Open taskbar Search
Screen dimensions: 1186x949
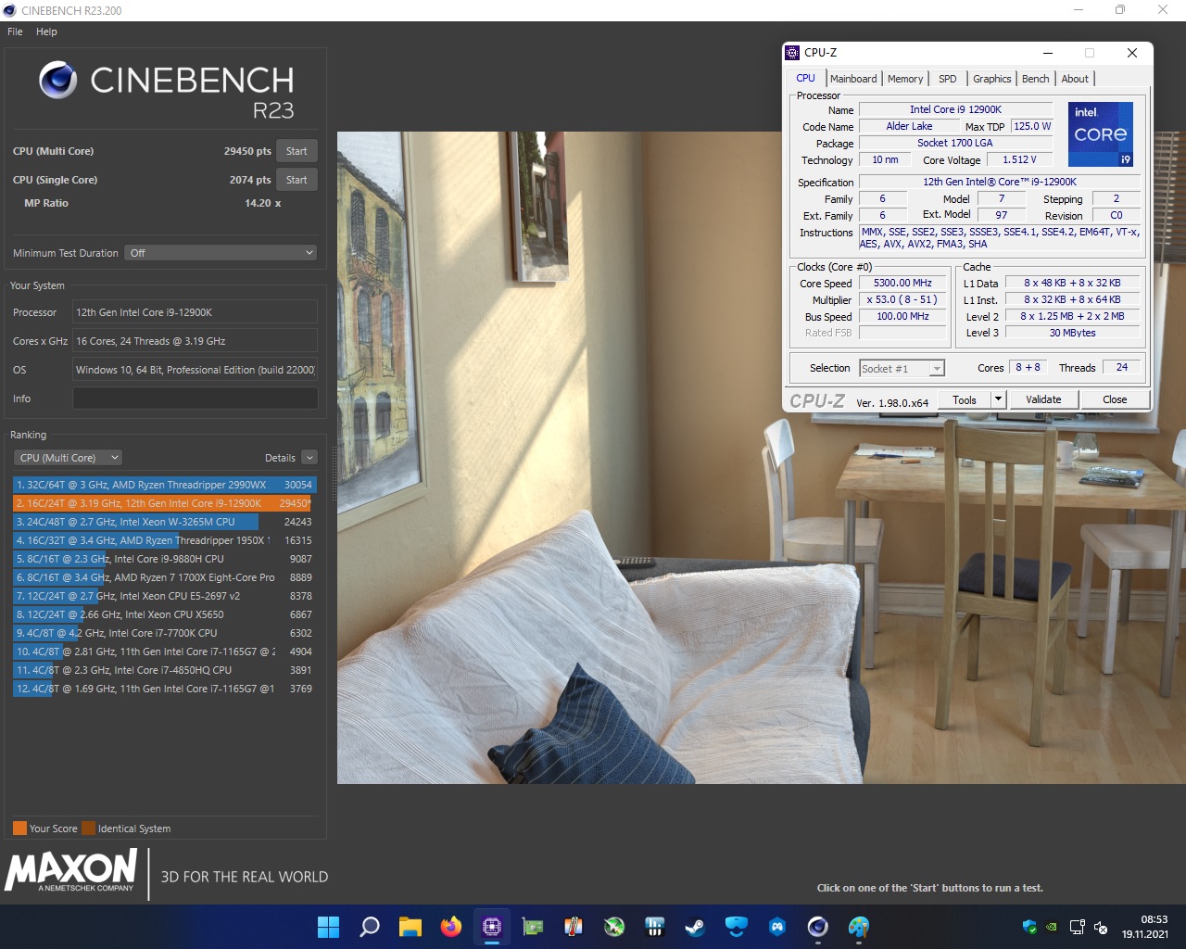tap(370, 927)
